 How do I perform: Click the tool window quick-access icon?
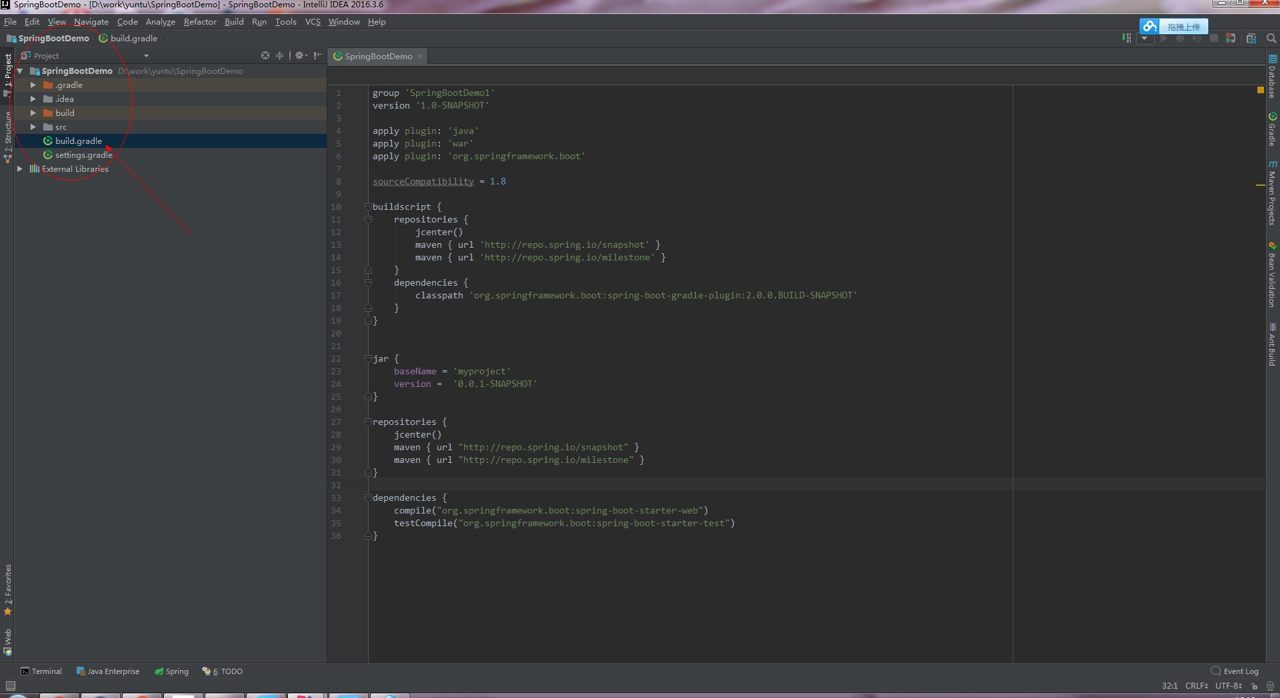click(10, 686)
